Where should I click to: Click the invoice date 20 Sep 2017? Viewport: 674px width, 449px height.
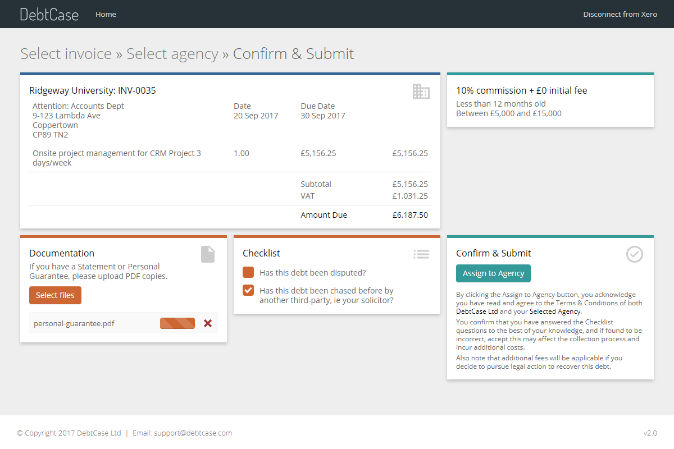256,116
